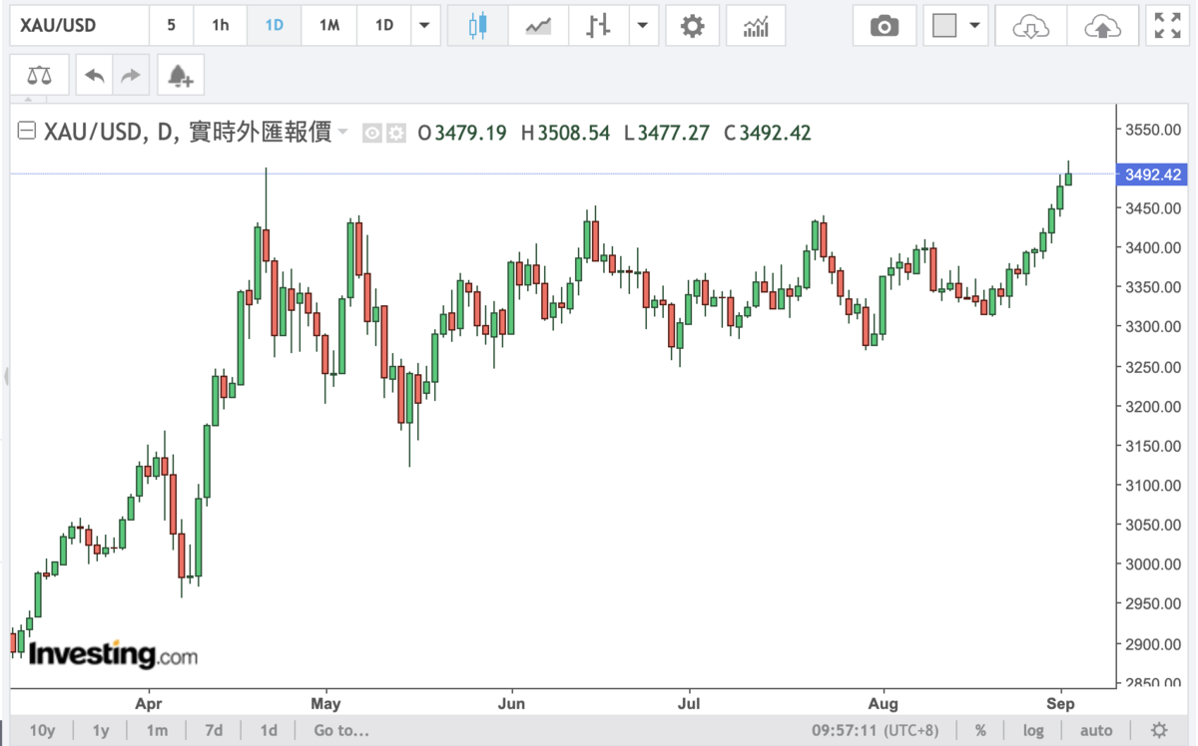
Task: Toggle fullscreen mode
Action: tap(1167, 26)
